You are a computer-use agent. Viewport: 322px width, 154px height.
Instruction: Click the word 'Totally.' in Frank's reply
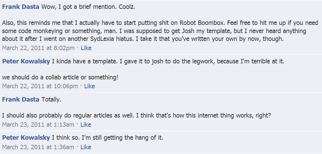(51, 99)
